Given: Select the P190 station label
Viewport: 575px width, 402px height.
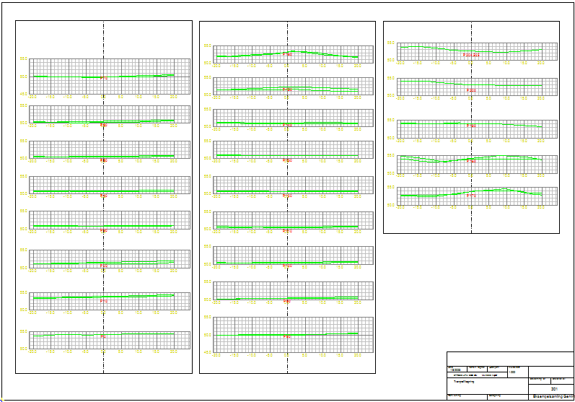Looking at the screenshot, I should [471, 126].
